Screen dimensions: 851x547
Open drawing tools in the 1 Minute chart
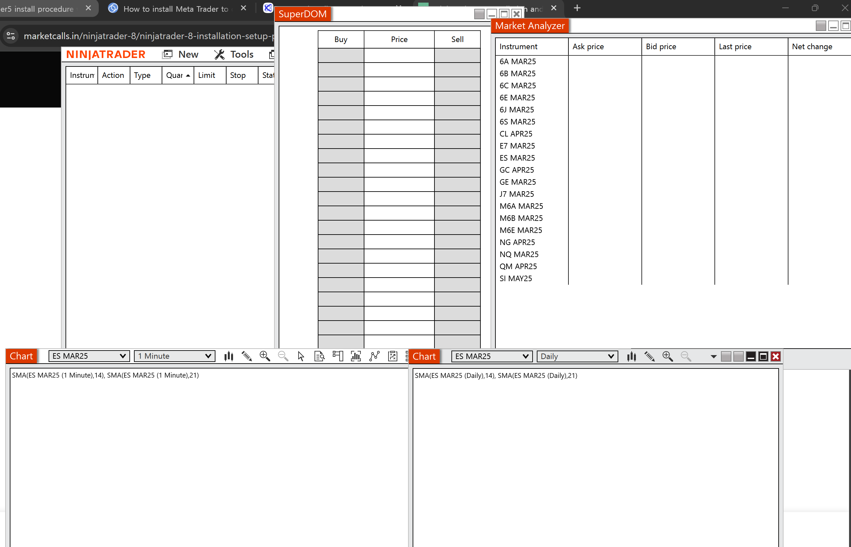(247, 356)
